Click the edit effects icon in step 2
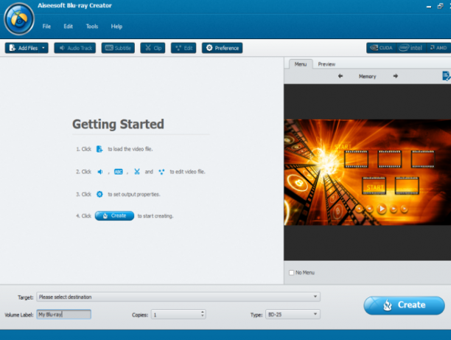The width and height of the screenshot is (451, 340). (x=161, y=172)
